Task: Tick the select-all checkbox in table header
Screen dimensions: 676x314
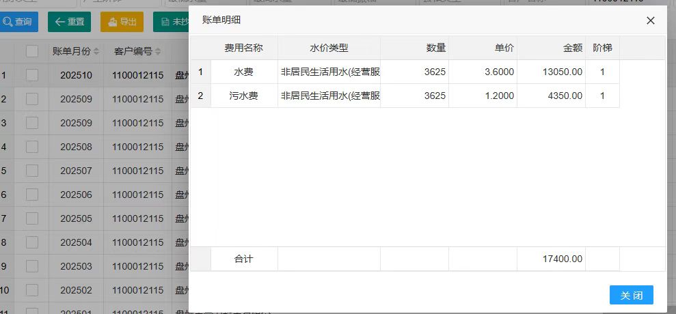Action: [32, 51]
